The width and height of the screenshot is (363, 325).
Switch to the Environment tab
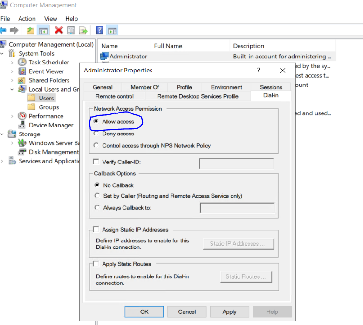tap(226, 87)
